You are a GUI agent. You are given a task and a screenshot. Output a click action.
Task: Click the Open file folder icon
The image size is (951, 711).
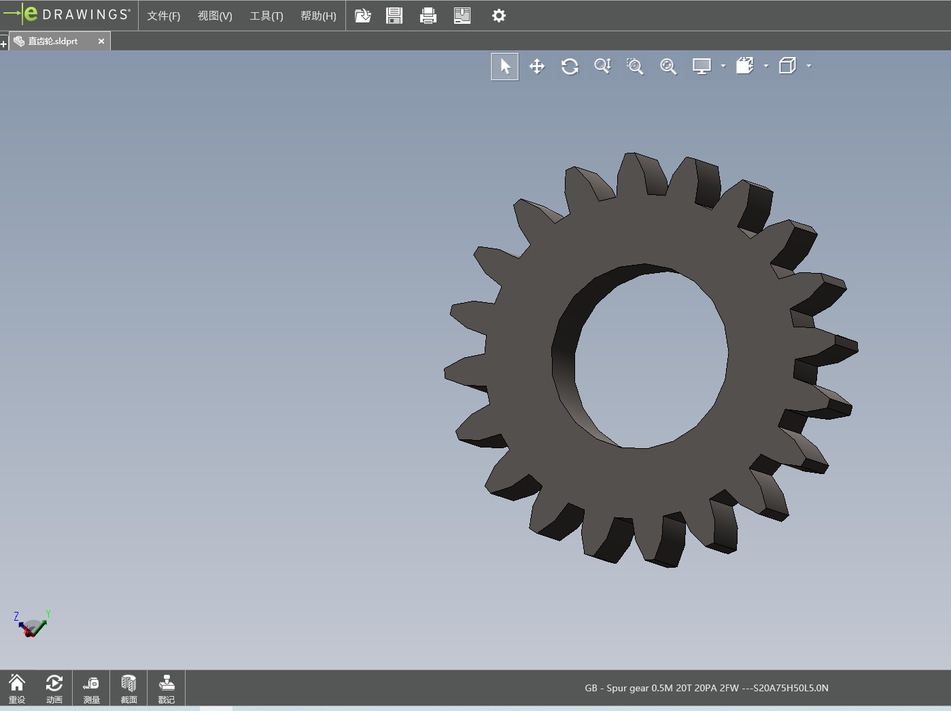[x=363, y=16]
